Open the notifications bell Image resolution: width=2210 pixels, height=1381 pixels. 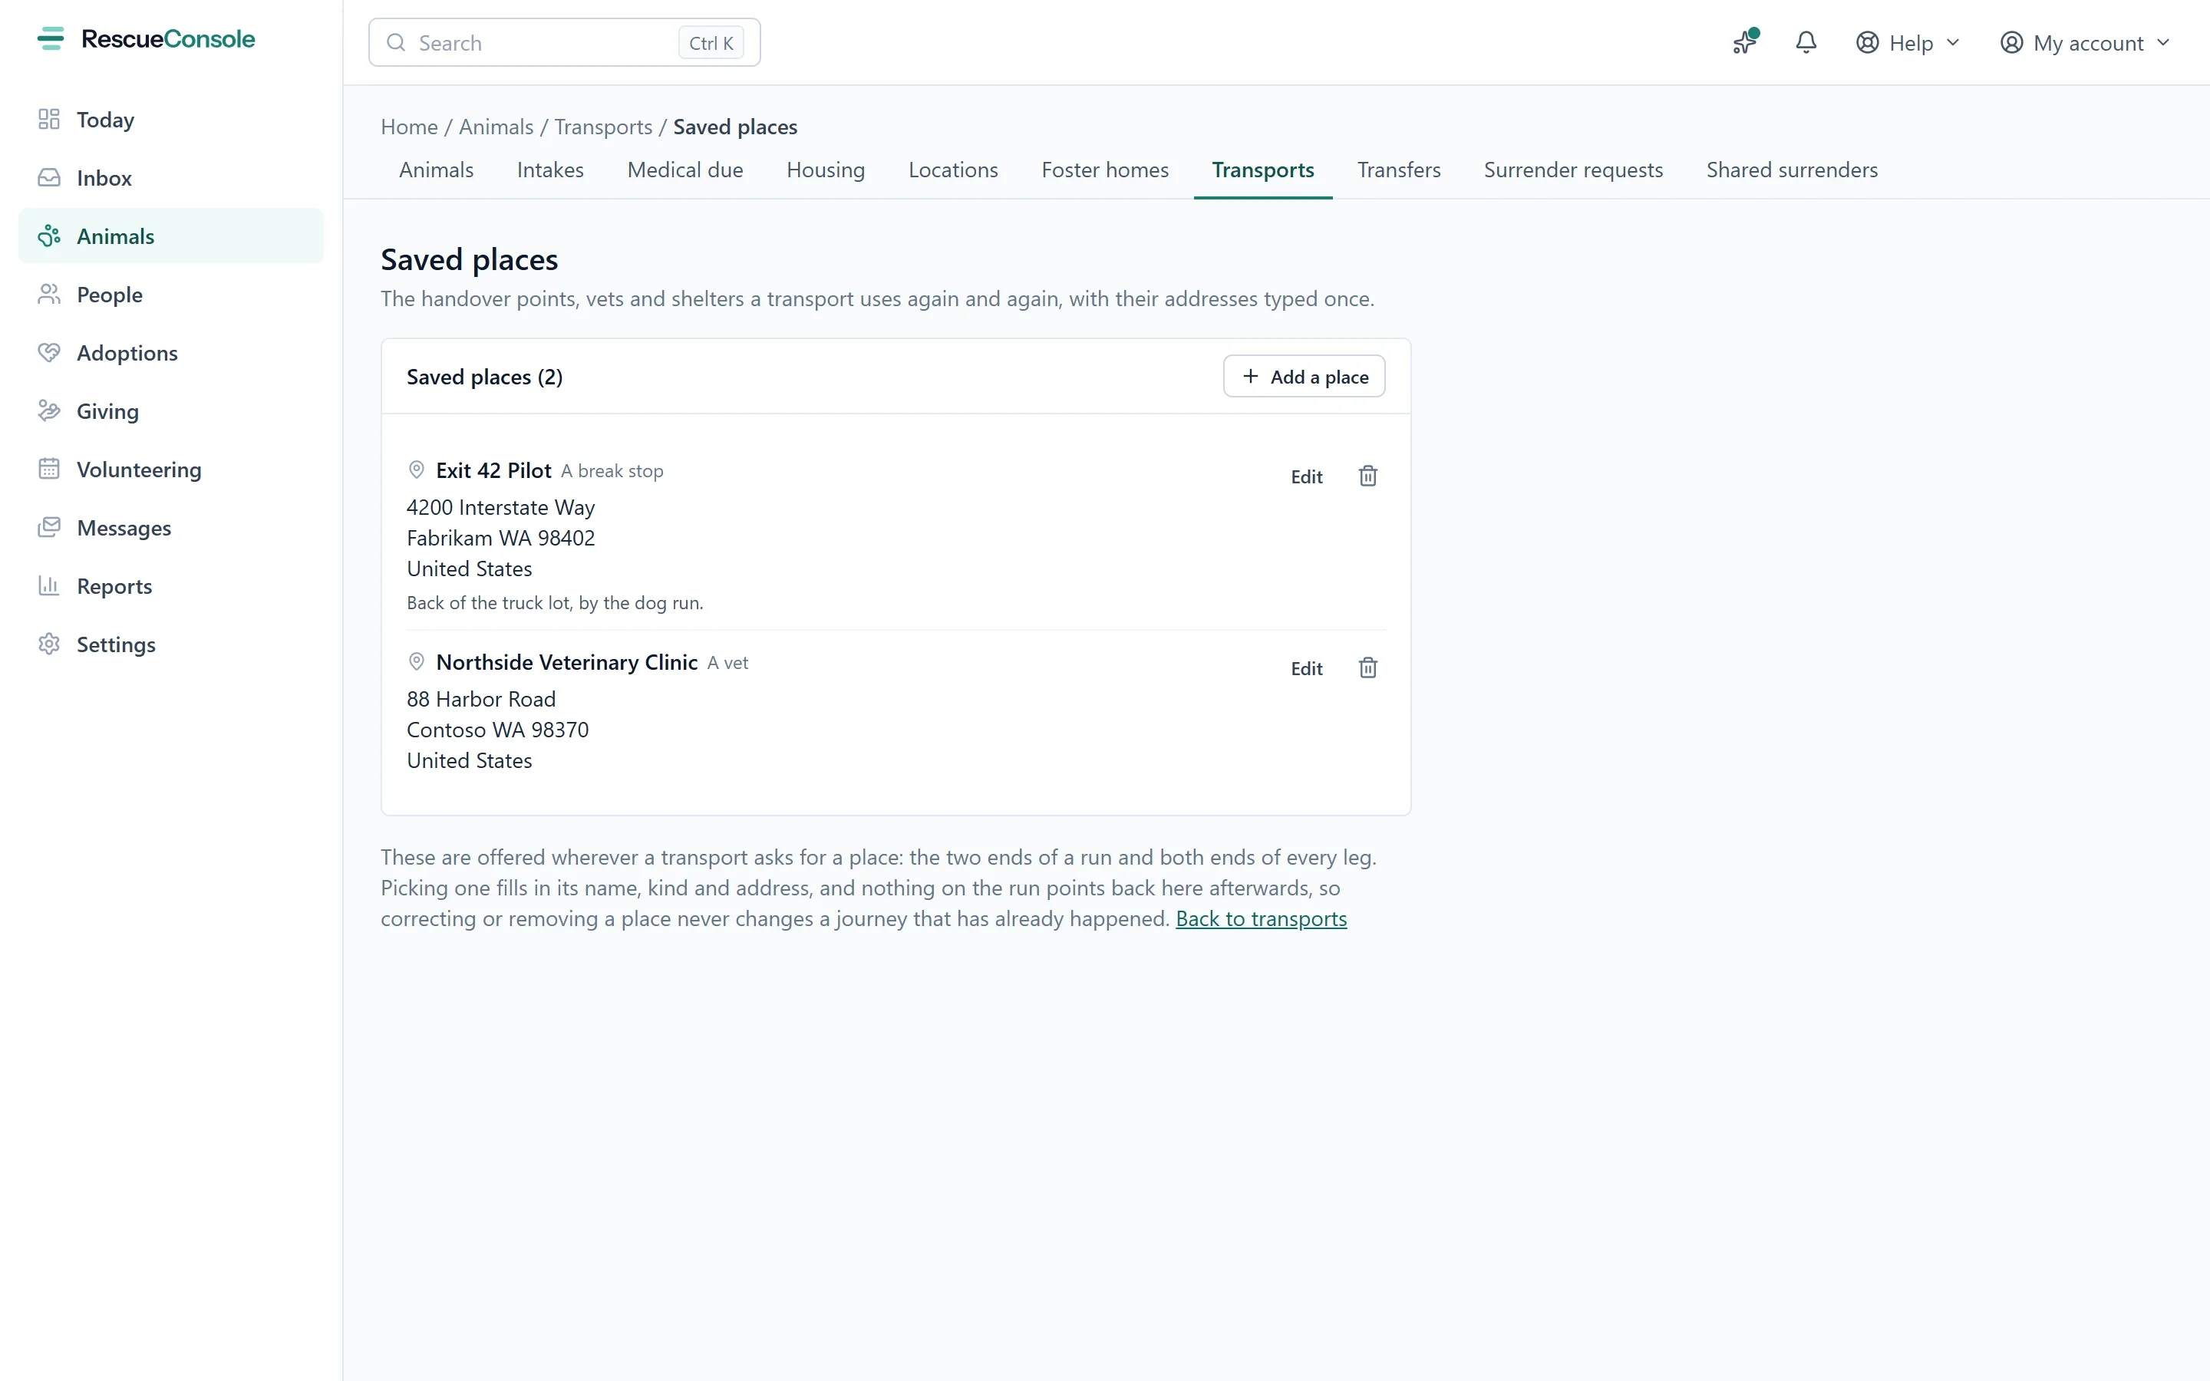(1806, 42)
